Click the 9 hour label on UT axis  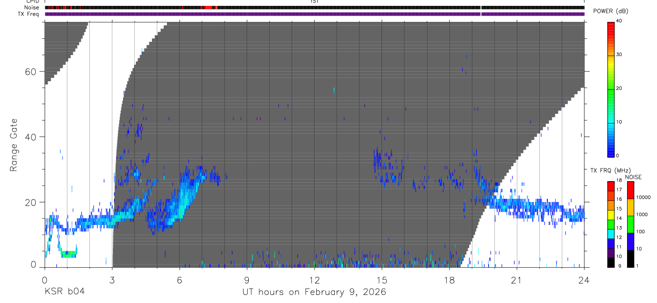pyautogui.click(x=247, y=279)
